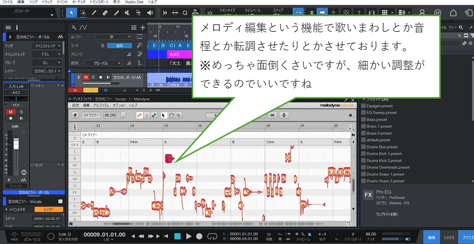The width and height of the screenshot is (474, 244).
Task: Select the Bend tool
Action: [138, 13]
